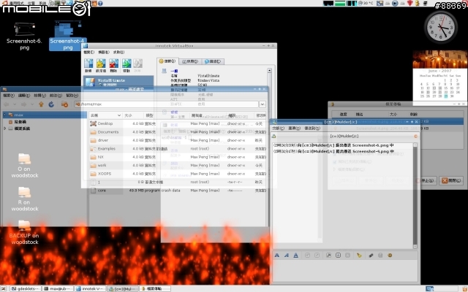Select the 'R on woodstock' desktop share icon
468x292 pixels.
tap(24, 199)
